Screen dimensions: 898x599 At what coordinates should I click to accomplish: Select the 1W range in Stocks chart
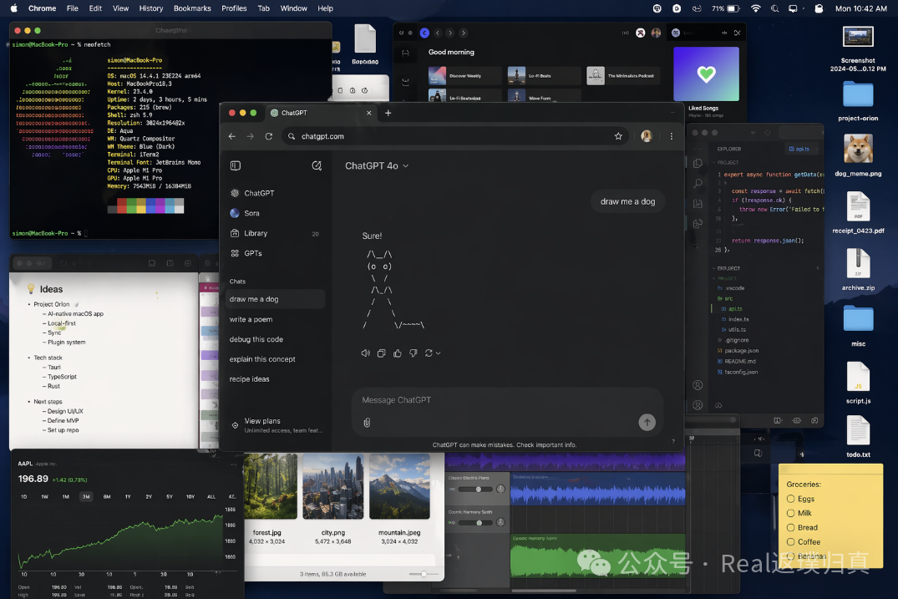pos(44,496)
